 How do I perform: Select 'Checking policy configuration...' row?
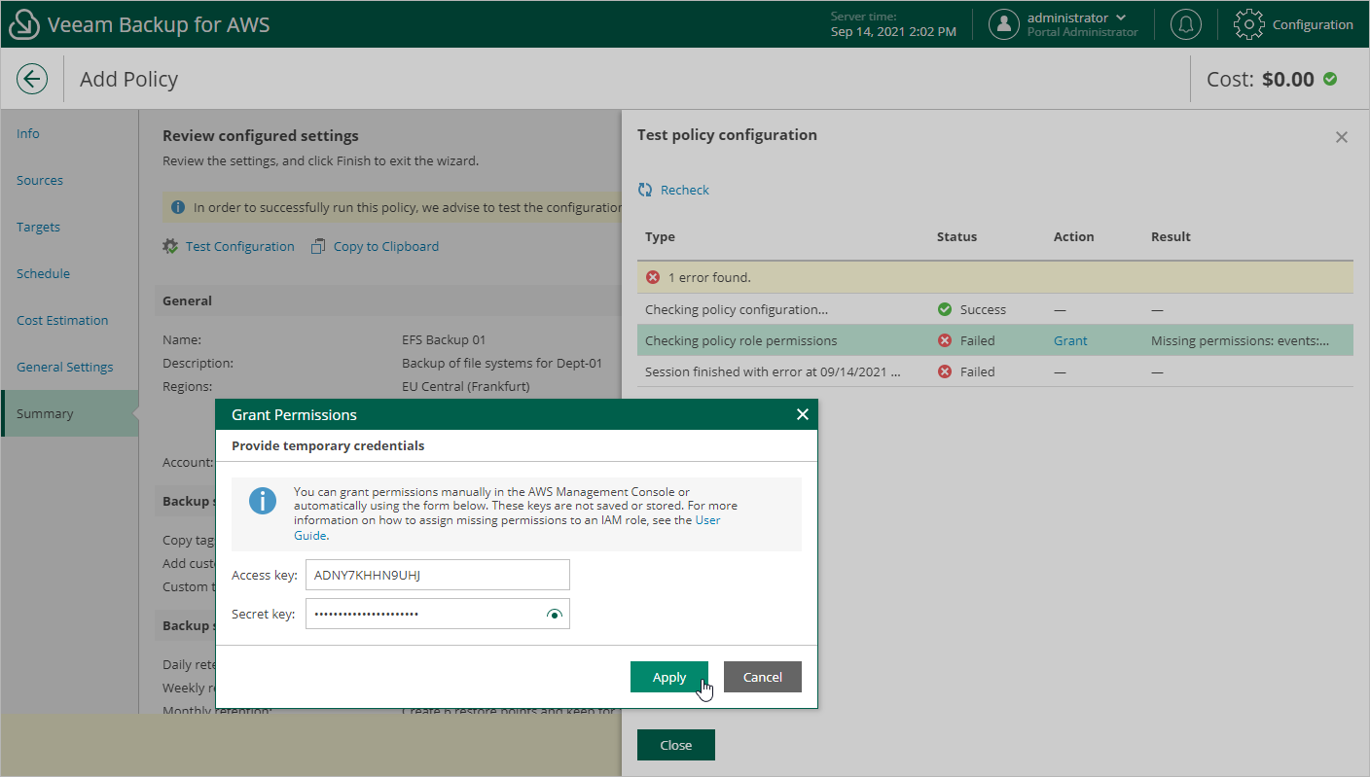[x=994, y=309]
